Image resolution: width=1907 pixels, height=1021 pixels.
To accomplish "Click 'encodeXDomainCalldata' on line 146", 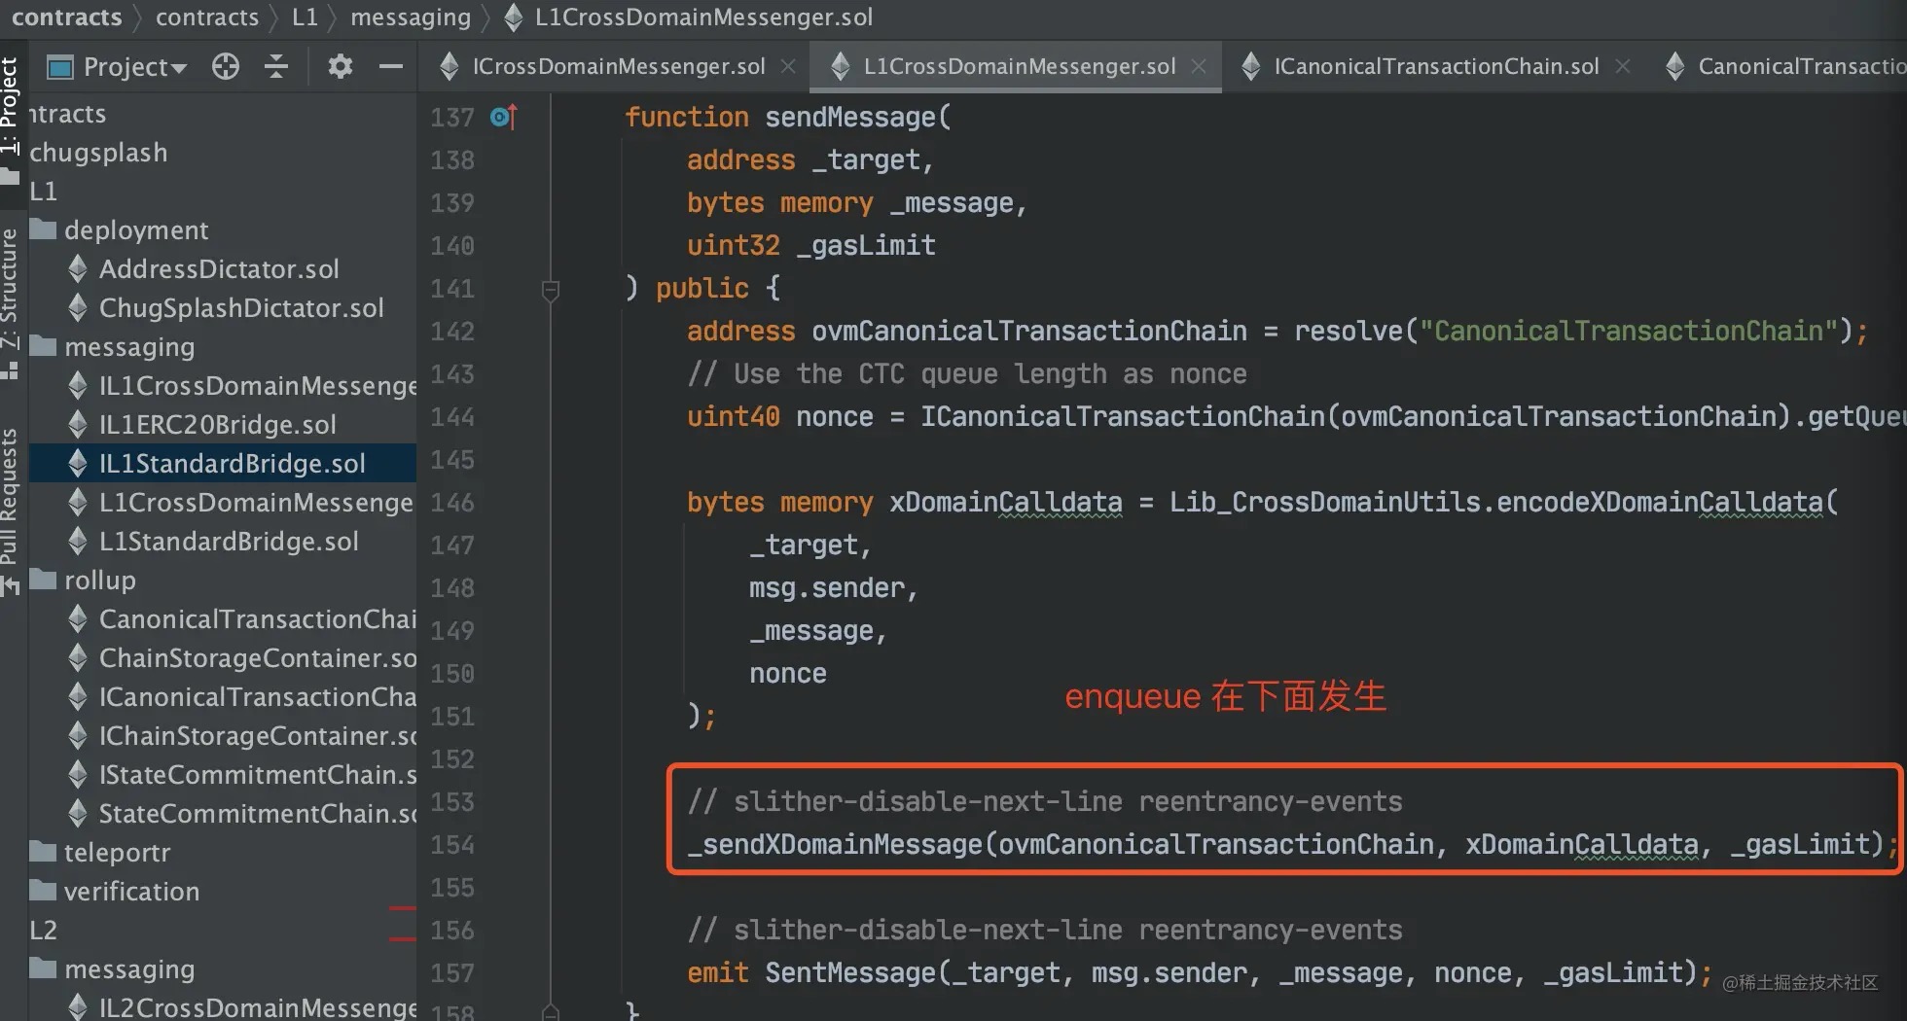I will point(1659,503).
